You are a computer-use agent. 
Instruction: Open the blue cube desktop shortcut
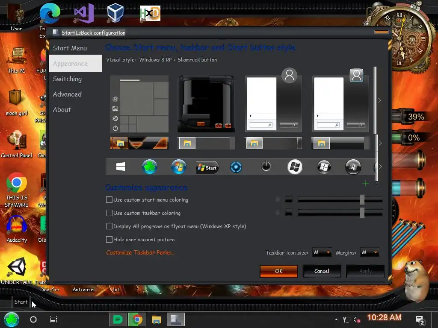pos(115,13)
